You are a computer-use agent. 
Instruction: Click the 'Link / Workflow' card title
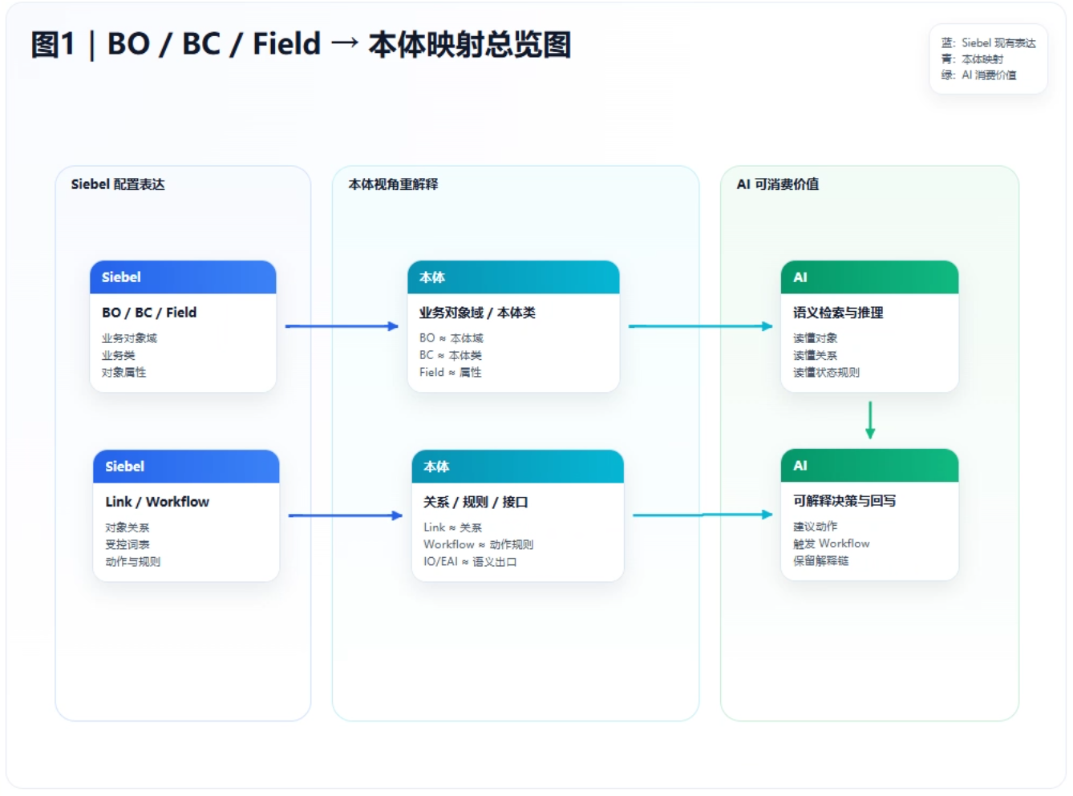pos(157,502)
